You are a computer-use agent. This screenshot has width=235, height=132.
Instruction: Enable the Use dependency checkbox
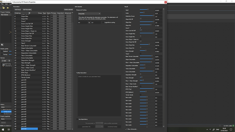pos(78,119)
